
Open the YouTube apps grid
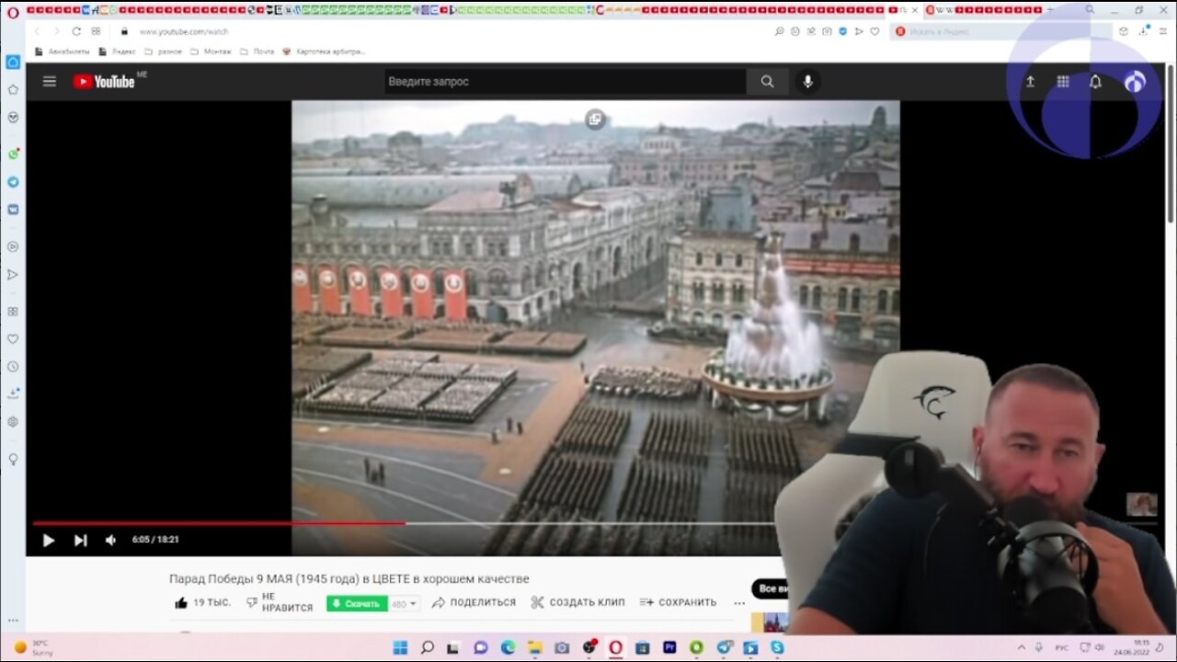pos(1063,81)
